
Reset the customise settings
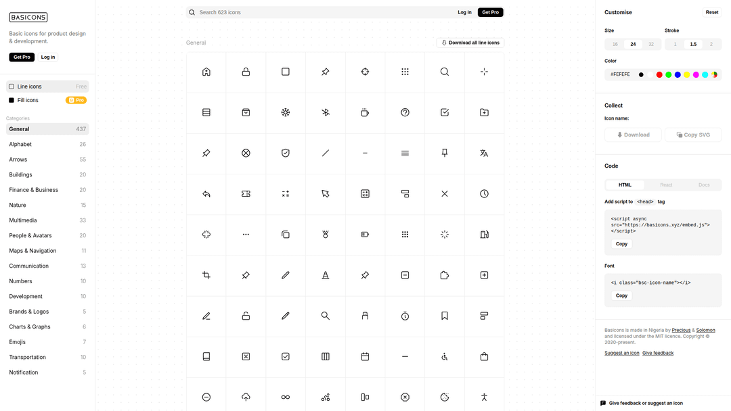pos(712,12)
